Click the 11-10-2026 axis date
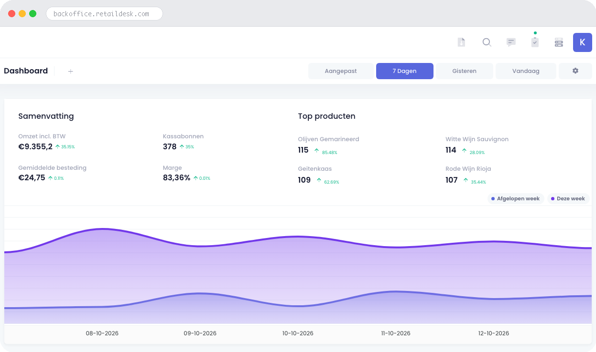Screen dimensions: 596x352 (396, 333)
